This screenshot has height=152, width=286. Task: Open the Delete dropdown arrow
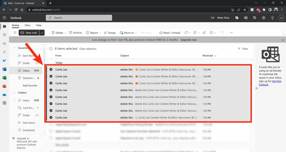[x=65, y=33]
